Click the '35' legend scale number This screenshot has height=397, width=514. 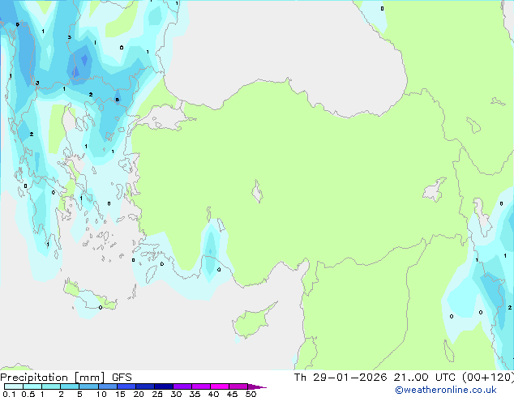[195, 394]
